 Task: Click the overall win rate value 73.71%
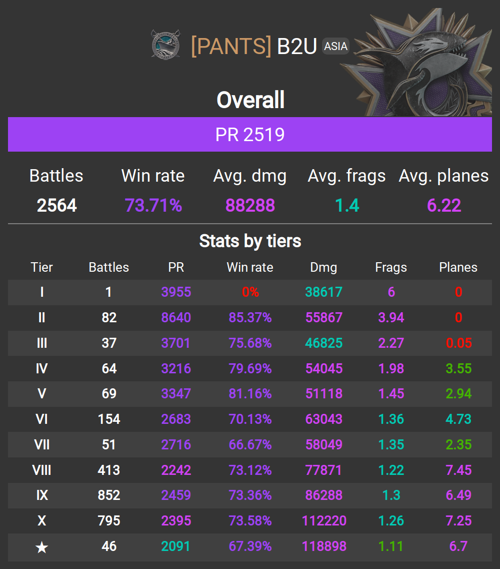[x=153, y=205]
